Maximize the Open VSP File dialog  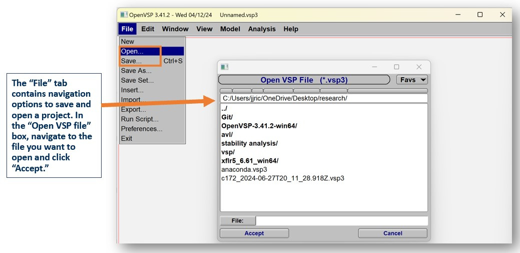396,67
